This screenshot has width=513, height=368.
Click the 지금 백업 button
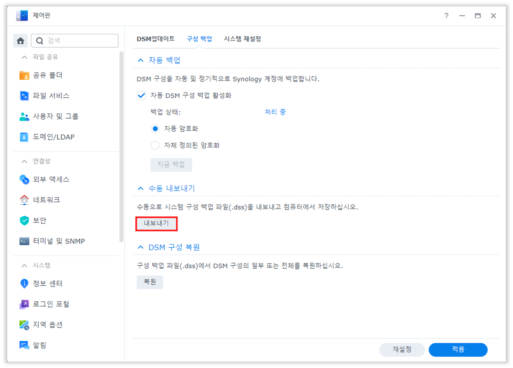[171, 165]
